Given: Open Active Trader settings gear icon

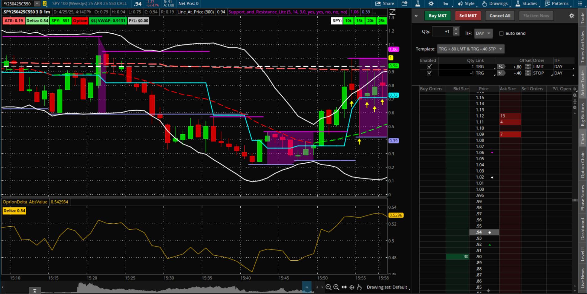Looking at the screenshot, I should point(572,16).
